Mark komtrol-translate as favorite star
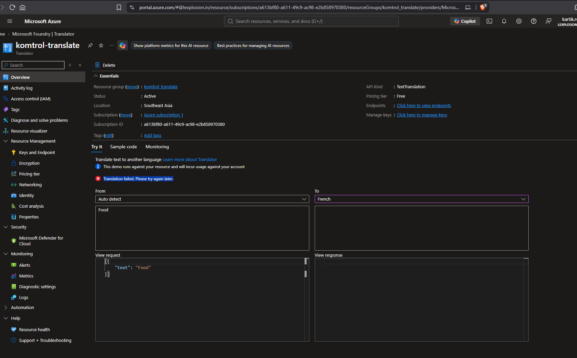 pos(101,45)
